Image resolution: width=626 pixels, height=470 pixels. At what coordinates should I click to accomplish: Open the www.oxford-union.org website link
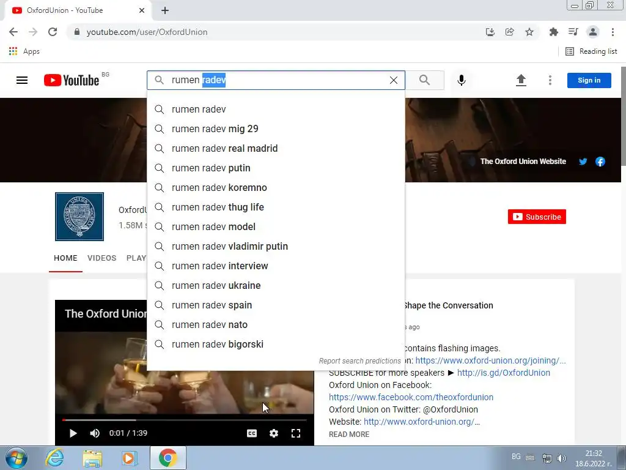click(422, 422)
